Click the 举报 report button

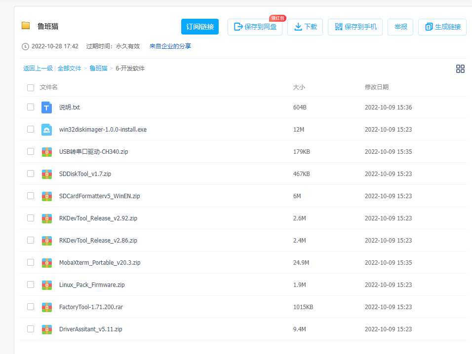(x=400, y=27)
